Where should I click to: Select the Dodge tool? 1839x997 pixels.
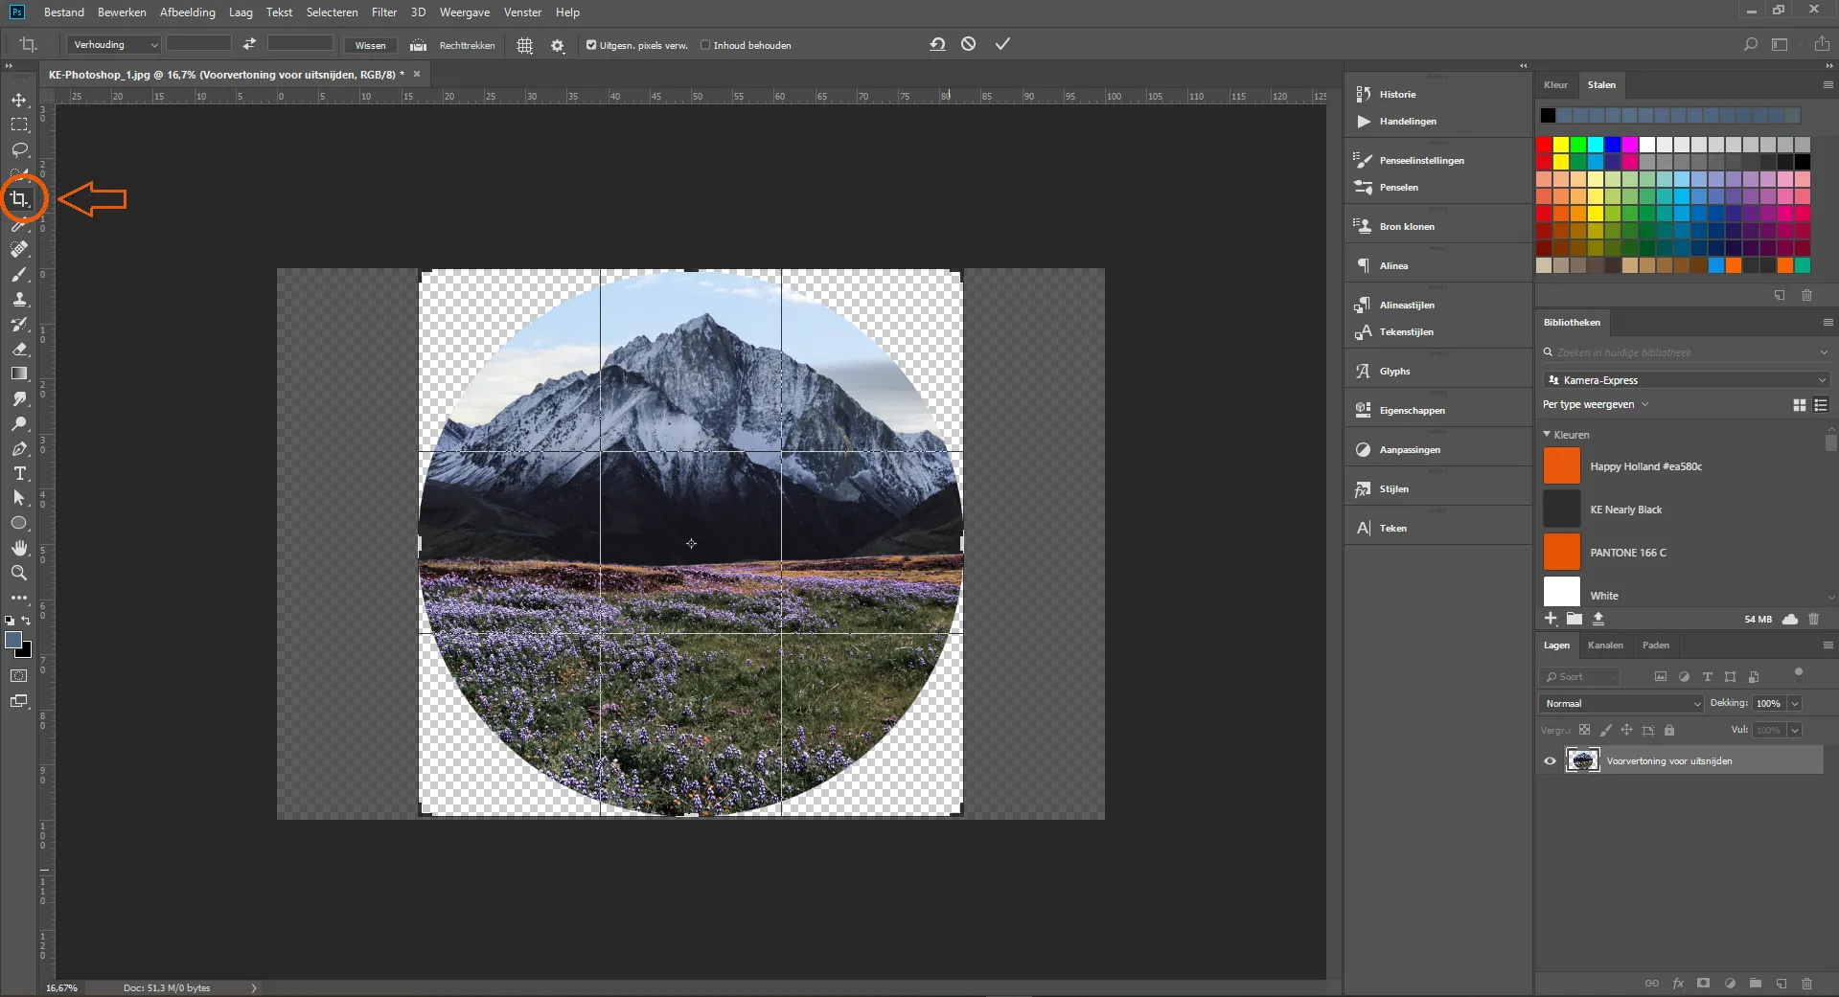[19, 424]
